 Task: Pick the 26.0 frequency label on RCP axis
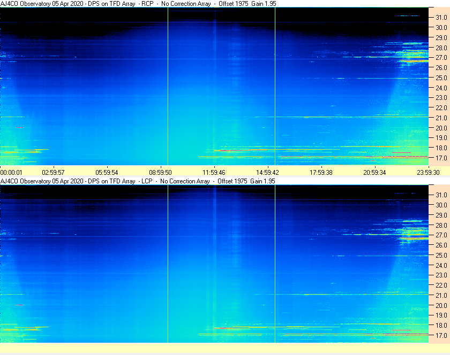[x=441, y=67]
